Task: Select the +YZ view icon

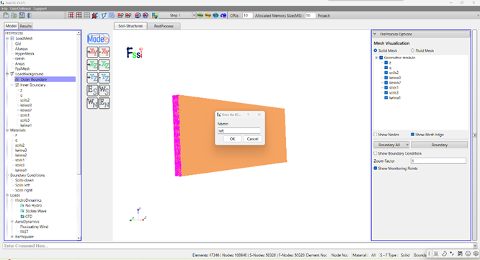Action: click(92, 78)
